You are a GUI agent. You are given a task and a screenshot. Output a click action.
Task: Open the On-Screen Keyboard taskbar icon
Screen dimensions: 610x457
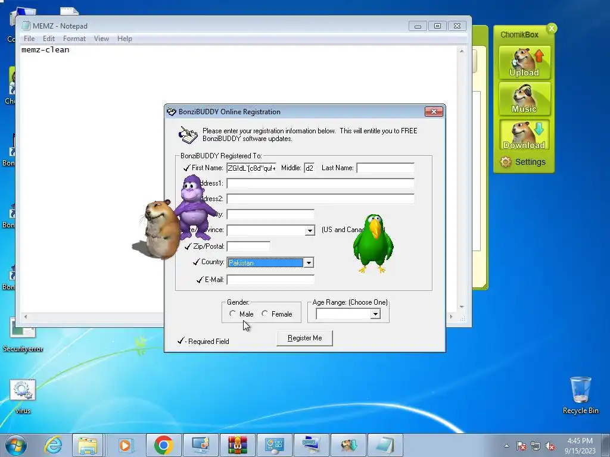pyautogui.click(x=311, y=445)
